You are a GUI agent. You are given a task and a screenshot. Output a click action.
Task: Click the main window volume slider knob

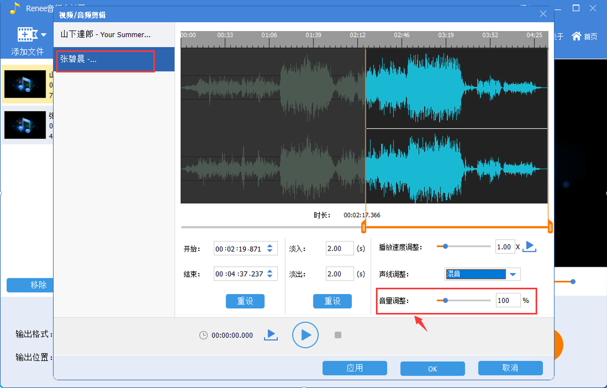pos(573,281)
